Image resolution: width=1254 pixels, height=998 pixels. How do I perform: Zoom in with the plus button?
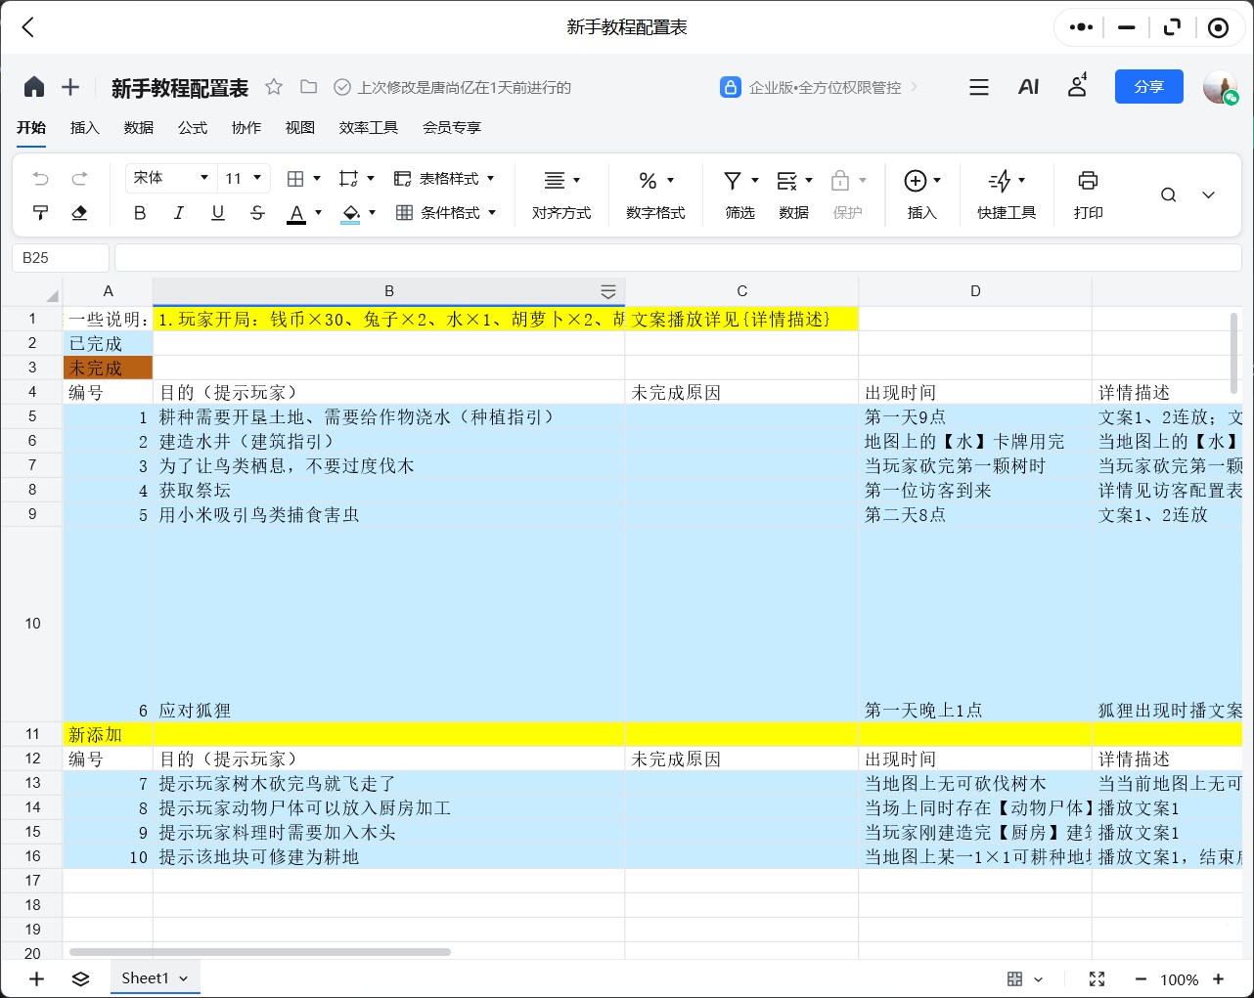coord(1219,979)
